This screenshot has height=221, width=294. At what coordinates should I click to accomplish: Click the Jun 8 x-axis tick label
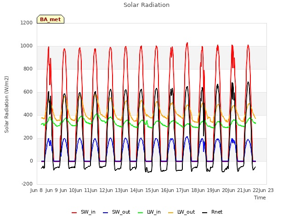pyautogui.click(x=36, y=190)
